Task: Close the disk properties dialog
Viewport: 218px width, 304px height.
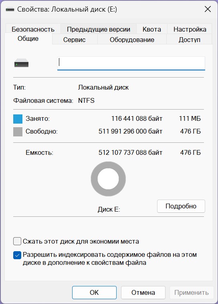Action: click(208, 9)
